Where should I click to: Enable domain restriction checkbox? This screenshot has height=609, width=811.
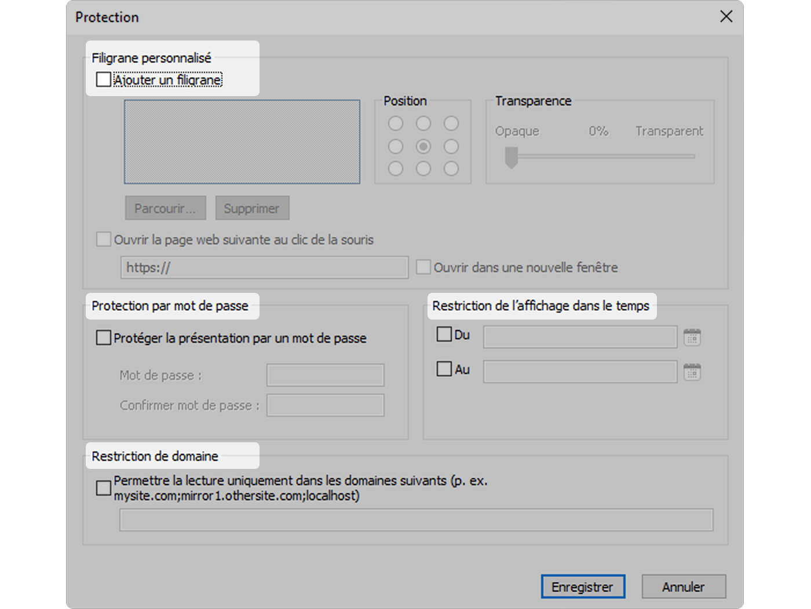pos(104,488)
